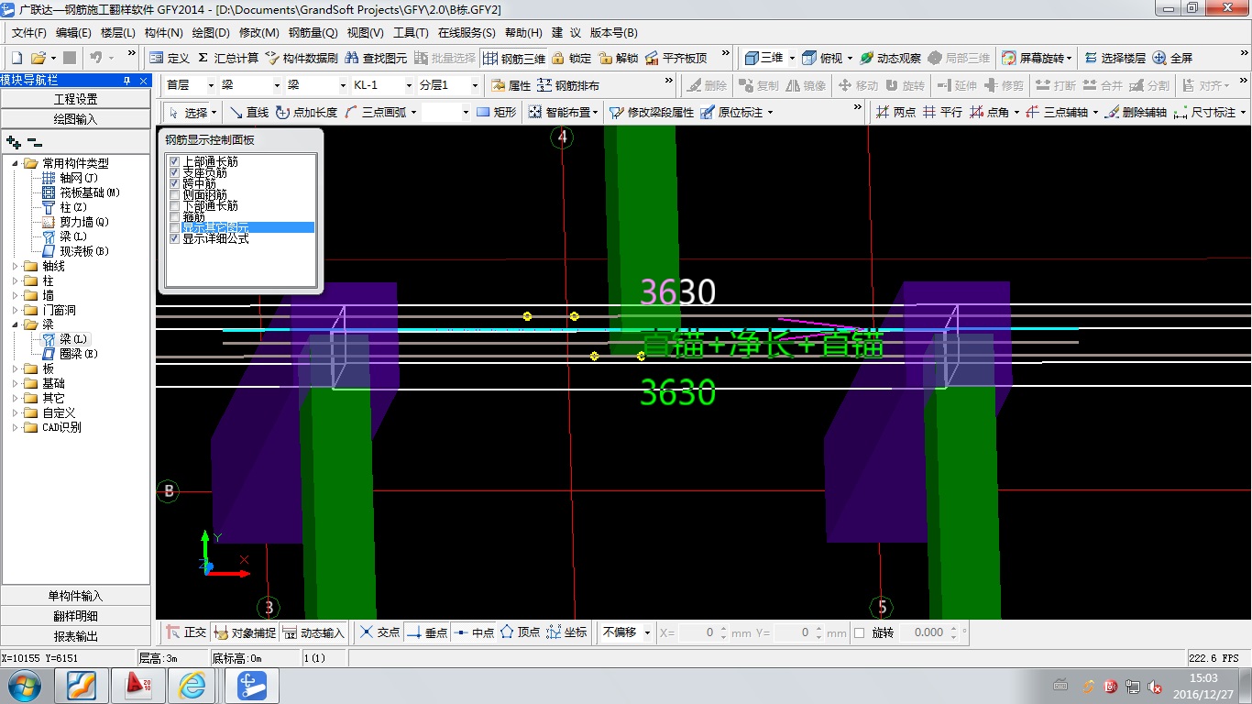Open 属性 properties panel
1252x704 pixels.
511,85
